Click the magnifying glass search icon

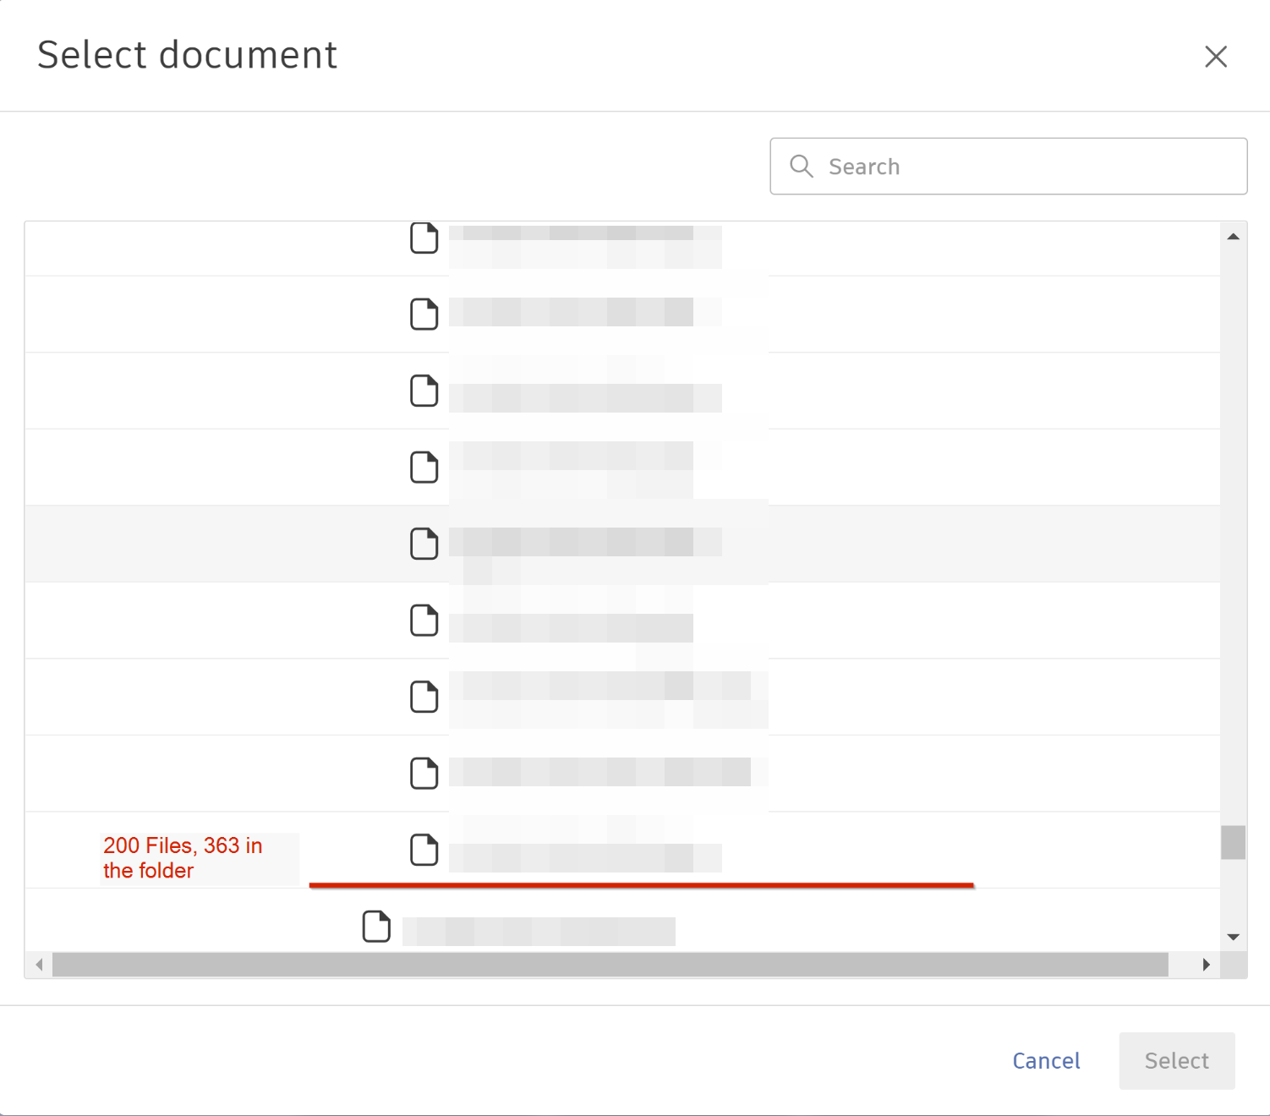[802, 167]
